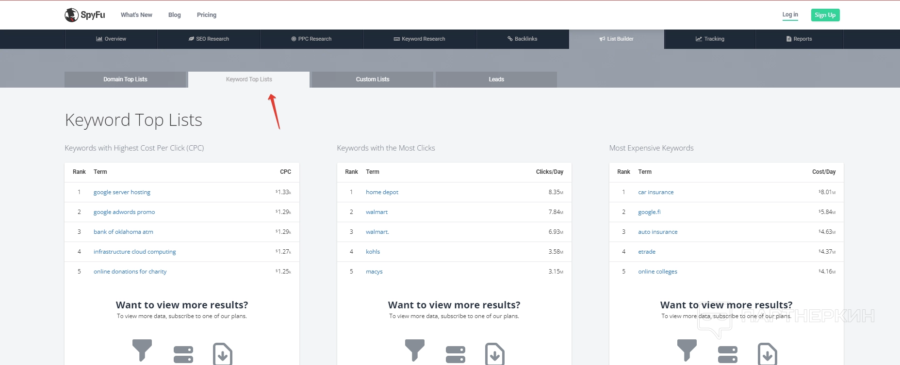
Task: Open the 'online donations for charity' keyword
Action: (130, 272)
